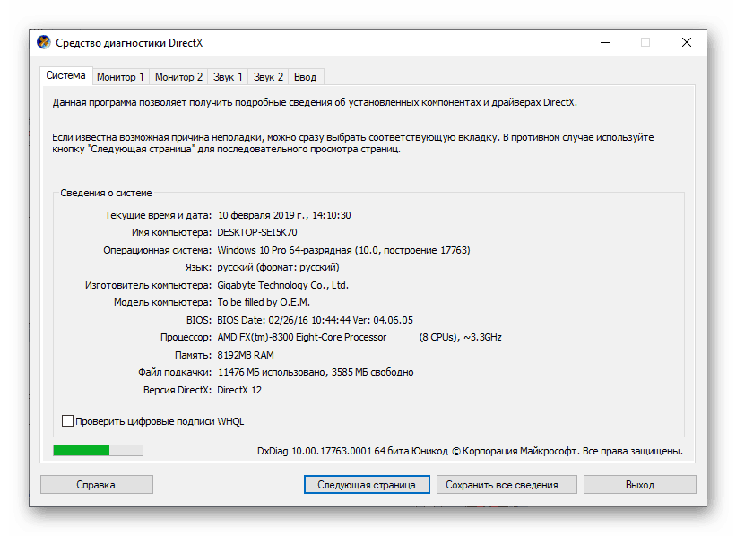Click the Файл подкачки: field label
The image size is (736, 536).
click(175, 372)
